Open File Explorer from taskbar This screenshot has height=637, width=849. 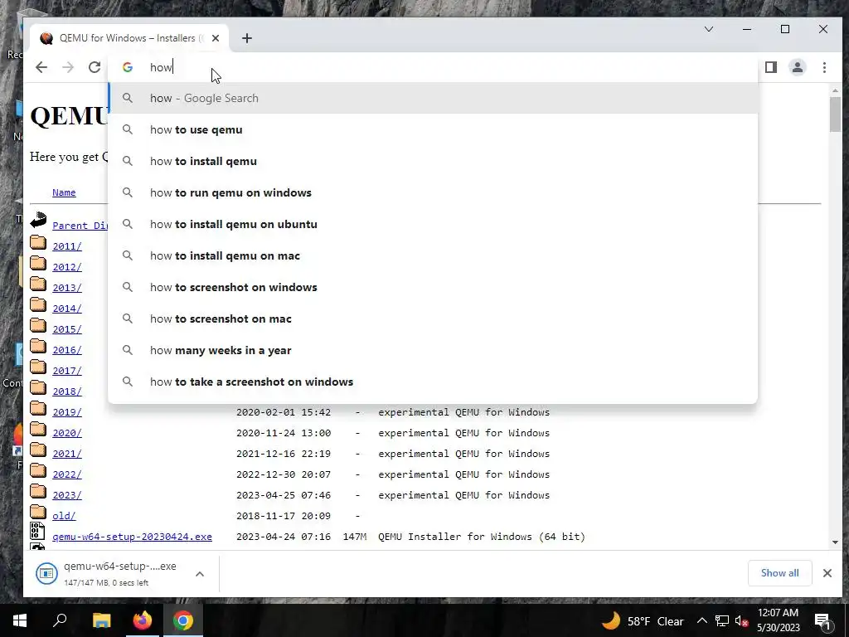tap(101, 620)
